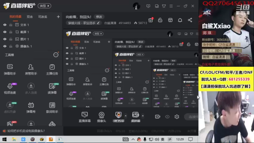Open the Windows notification center

tap(190, 139)
